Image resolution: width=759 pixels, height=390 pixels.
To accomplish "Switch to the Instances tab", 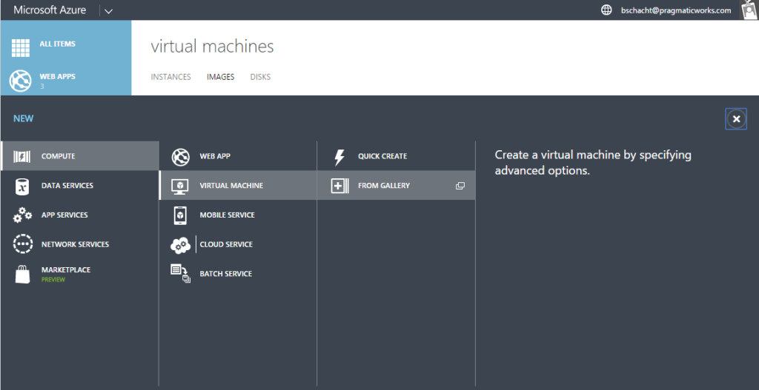I will (x=170, y=77).
